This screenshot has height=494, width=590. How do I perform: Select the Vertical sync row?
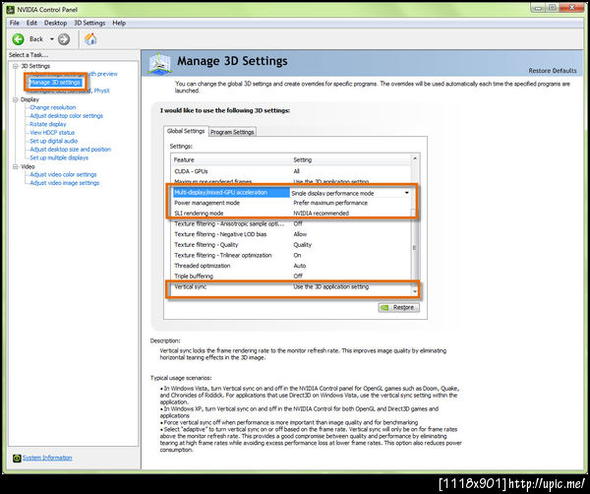[x=292, y=286]
